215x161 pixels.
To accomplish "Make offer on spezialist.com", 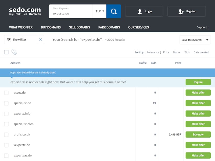I will click(198, 124).
